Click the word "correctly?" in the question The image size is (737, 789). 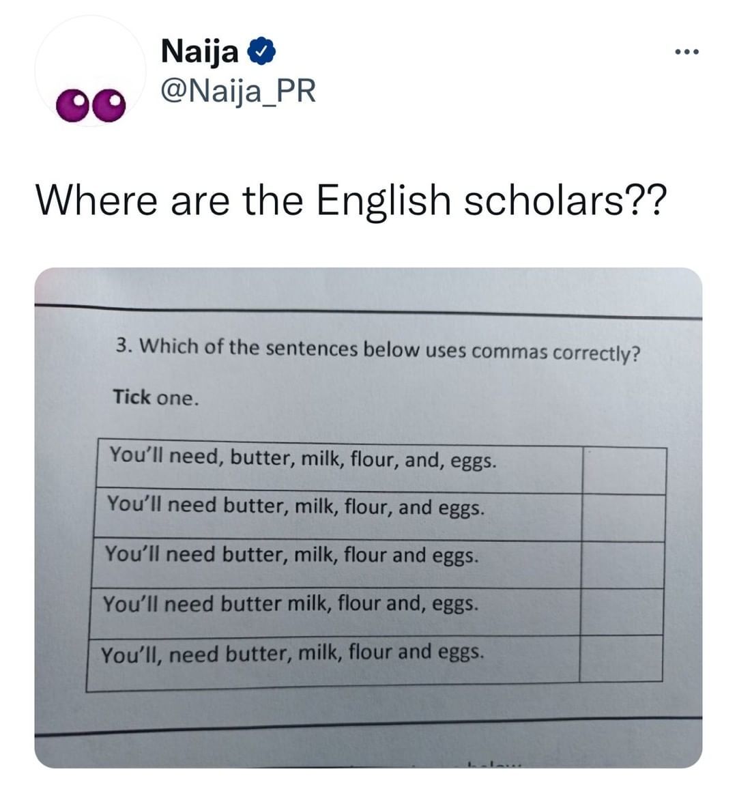coord(596,354)
